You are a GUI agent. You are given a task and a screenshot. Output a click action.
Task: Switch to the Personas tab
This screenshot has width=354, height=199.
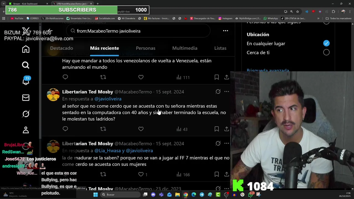145,48
